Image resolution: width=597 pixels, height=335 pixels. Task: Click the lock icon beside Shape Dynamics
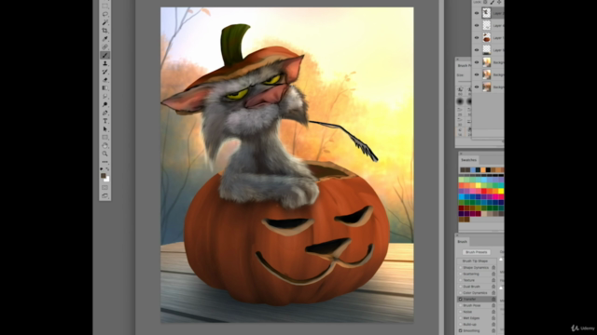493,267
